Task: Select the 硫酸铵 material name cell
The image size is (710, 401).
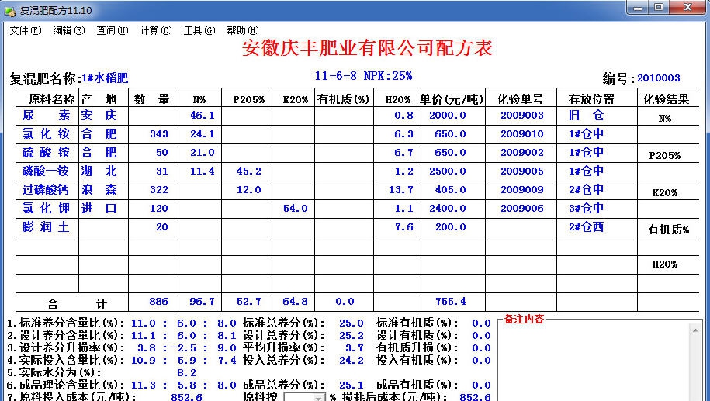Action: click(47, 153)
